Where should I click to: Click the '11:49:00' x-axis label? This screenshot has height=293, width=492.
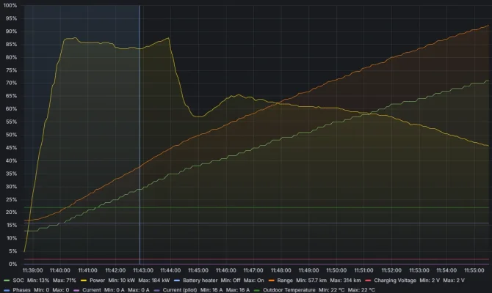point(308,270)
